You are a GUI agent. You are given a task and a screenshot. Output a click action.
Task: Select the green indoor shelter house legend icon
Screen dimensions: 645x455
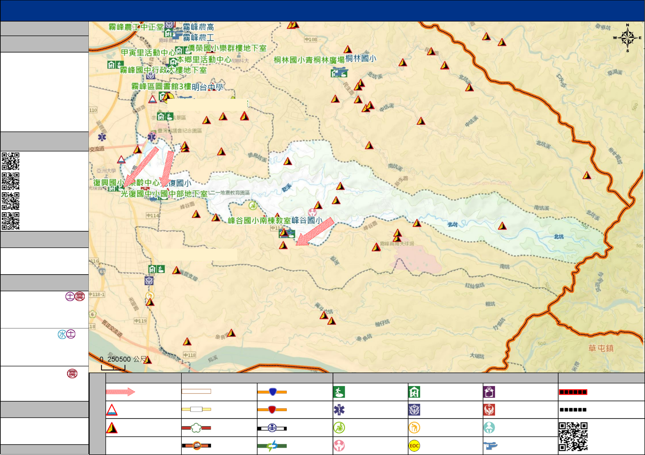414,392
